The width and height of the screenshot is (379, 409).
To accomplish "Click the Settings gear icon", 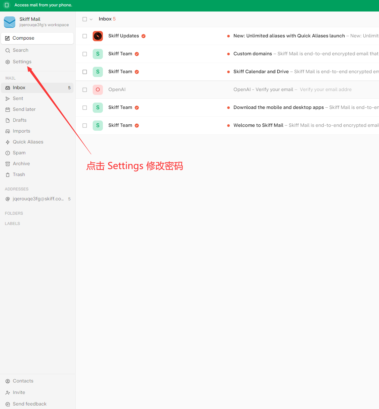I will coord(8,62).
